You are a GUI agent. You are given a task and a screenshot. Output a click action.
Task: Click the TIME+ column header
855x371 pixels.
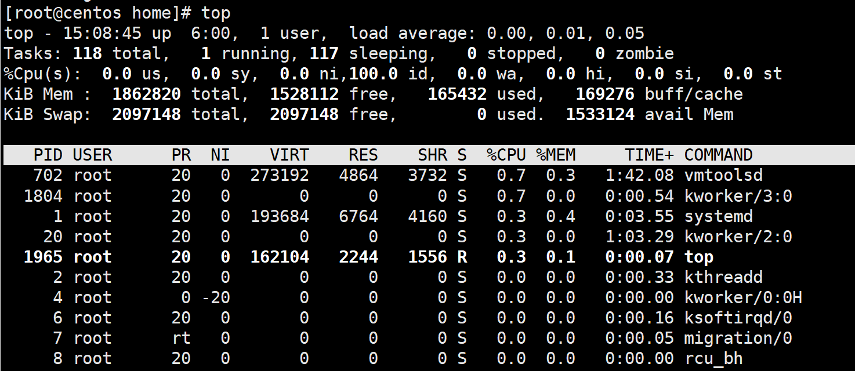[649, 155]
